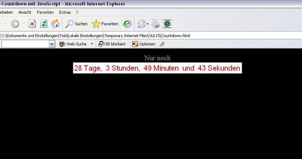Screen dimensions: 302x159
Task: Open the Web-Suche options dropdown arrow
Action: click(92, 44)
